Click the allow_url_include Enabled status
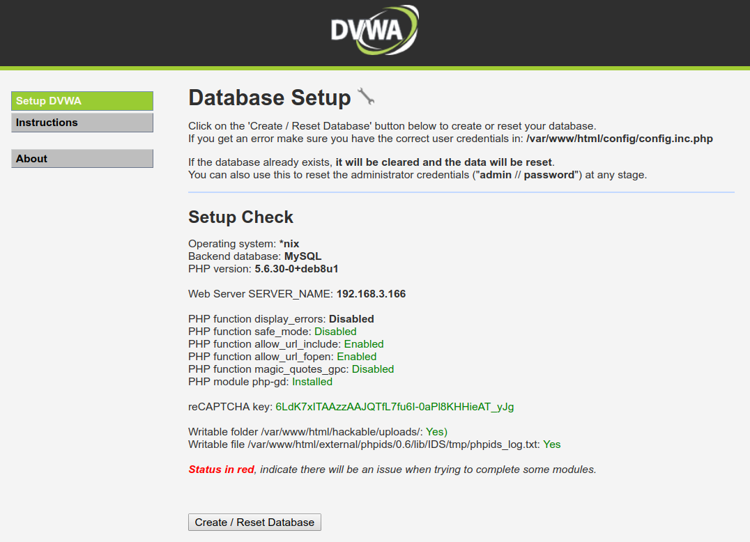 coord(363,344)
